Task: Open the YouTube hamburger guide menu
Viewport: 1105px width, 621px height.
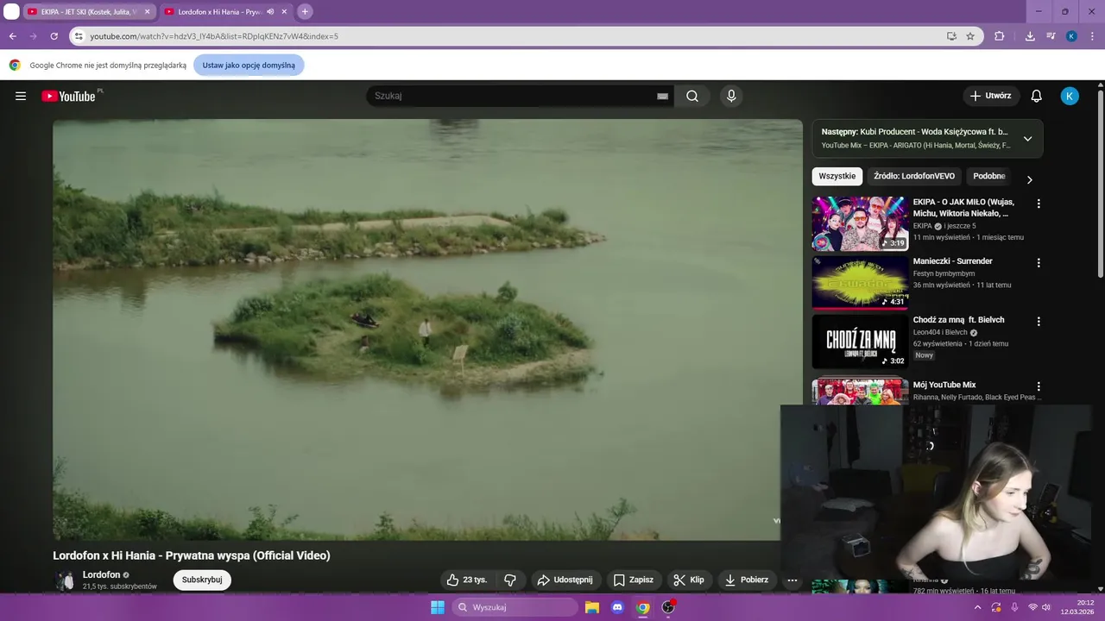Action: (x=21, y=96)
